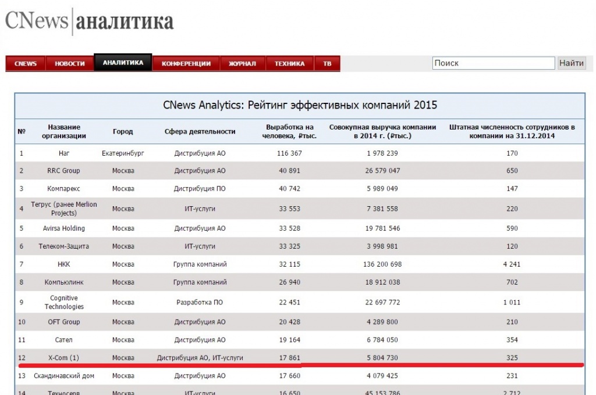Select the revenue value 4 289 800
The width and height of the screenshot is (596, 395).
(x=382, y=322)
